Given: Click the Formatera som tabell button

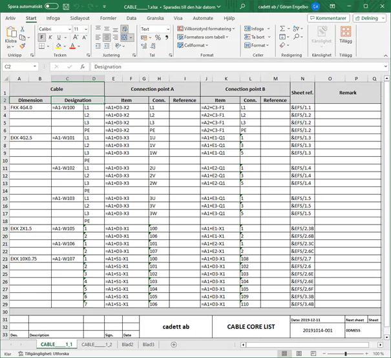Looking at the screenshot, I should coord(205,37).
